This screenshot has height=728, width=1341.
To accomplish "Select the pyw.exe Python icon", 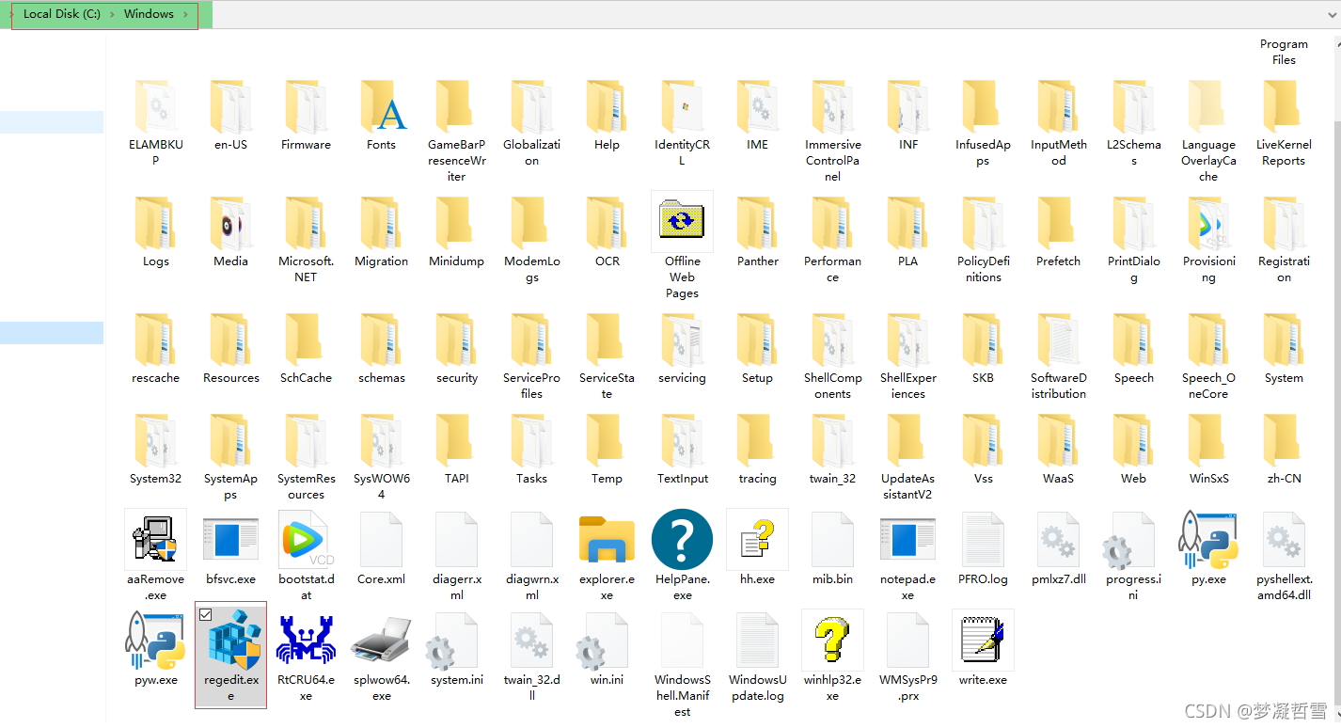I will click(155, 641).
